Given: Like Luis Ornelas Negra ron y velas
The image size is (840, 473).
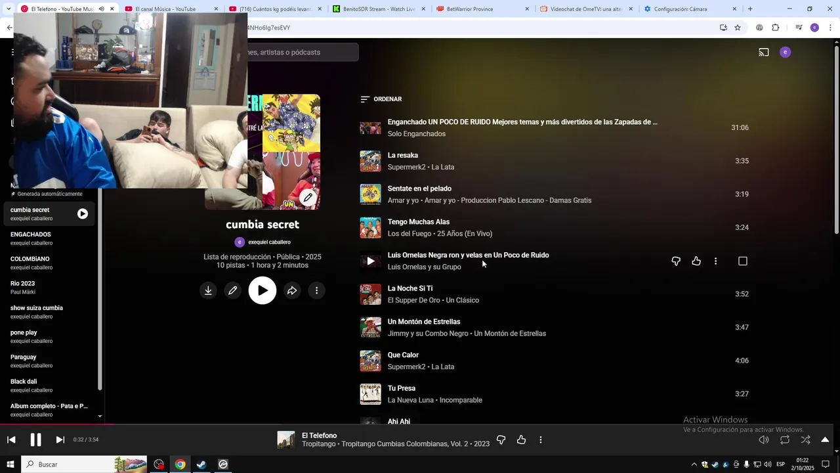Looking at the screenshot, I should click(x=696, y=261).
